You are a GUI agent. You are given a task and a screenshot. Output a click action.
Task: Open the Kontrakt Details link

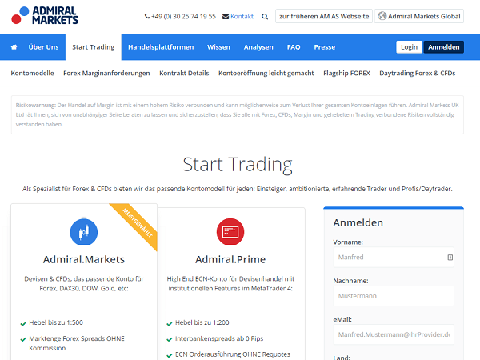tap(184, 73)
